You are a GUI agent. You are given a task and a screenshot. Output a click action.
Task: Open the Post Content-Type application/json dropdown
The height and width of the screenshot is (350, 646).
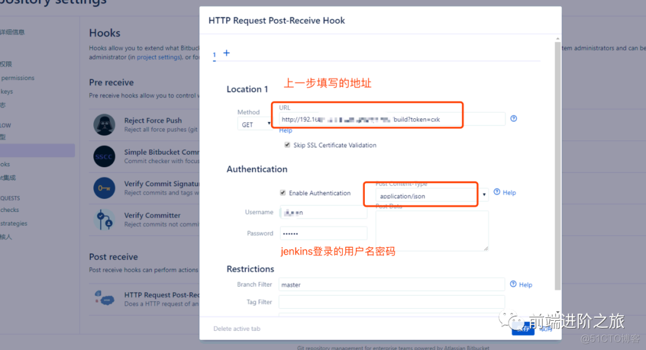coord(432,196)
